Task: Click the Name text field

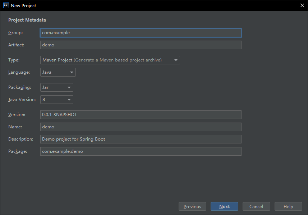Action: coord(141,127)
